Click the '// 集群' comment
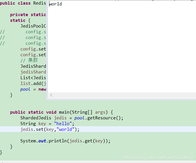196x163 pixels. (x=29, y=60)
